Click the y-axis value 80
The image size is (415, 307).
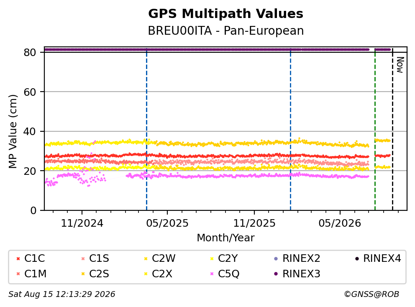pos(30,52)
